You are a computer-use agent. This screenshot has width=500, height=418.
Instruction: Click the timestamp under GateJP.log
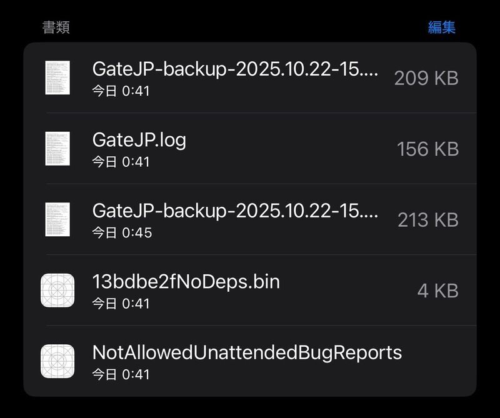[x=121, y=162]
